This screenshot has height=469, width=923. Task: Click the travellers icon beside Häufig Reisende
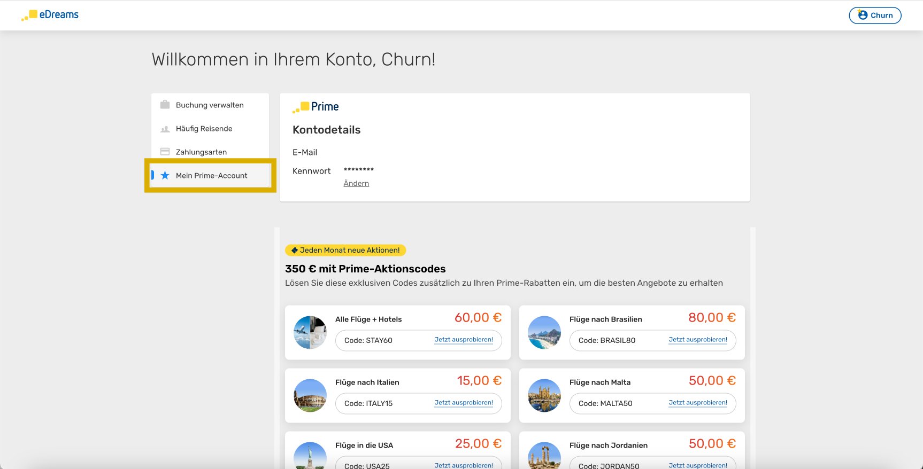(x=165, y=129)
